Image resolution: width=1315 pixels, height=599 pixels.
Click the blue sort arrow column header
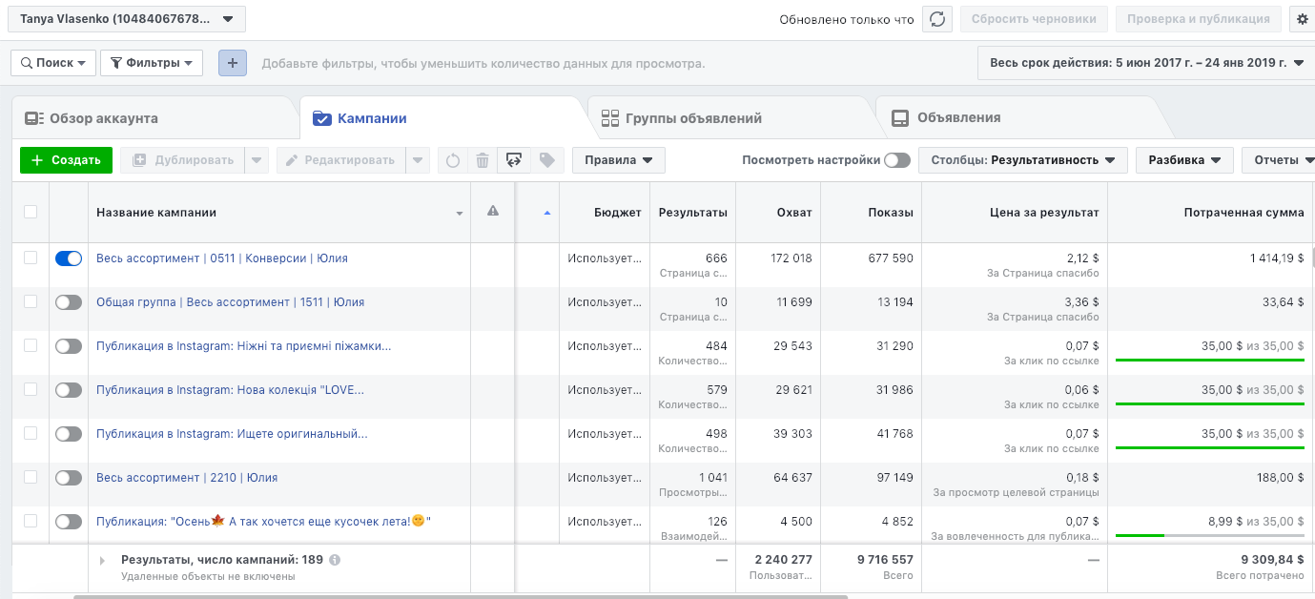point(546,212)
